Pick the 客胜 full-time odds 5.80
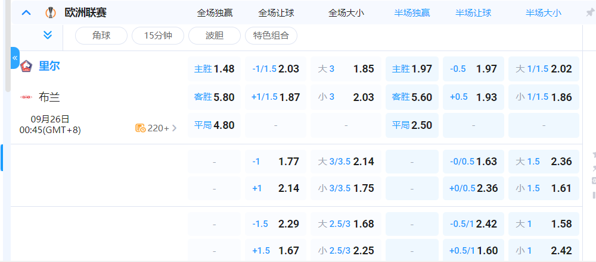The width and height of the screenshot is (596, 262). point(215,97)
